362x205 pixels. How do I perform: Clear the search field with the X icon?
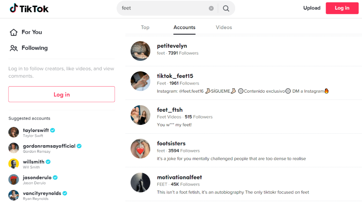pos(211,8)
